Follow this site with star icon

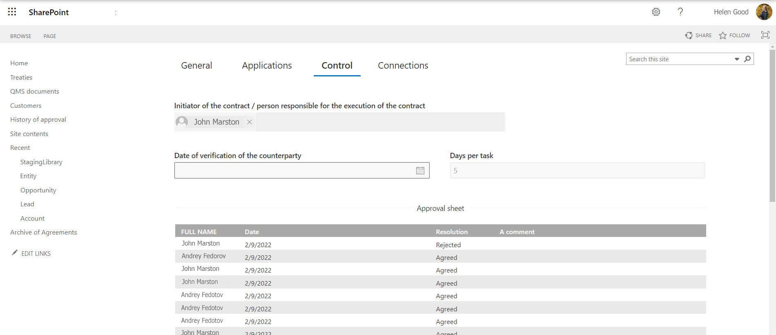[723, 36]
